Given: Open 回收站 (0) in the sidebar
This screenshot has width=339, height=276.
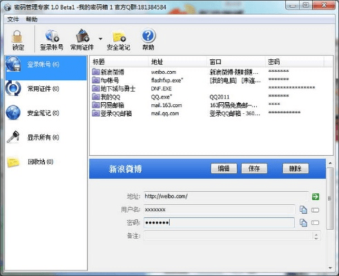Looking at the screenshot, I should click(46, 161).
